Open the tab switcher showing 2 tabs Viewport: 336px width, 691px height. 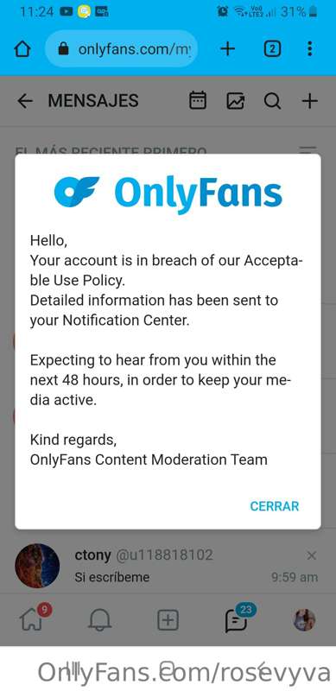pyautogui.click(x=272, y=49)
